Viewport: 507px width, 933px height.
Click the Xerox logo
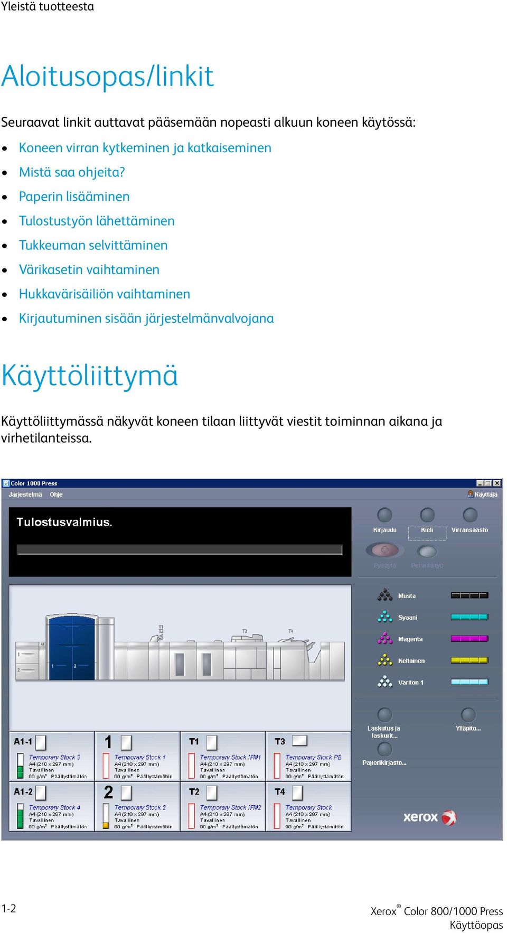pyautogui.click(x=430, y=817)
